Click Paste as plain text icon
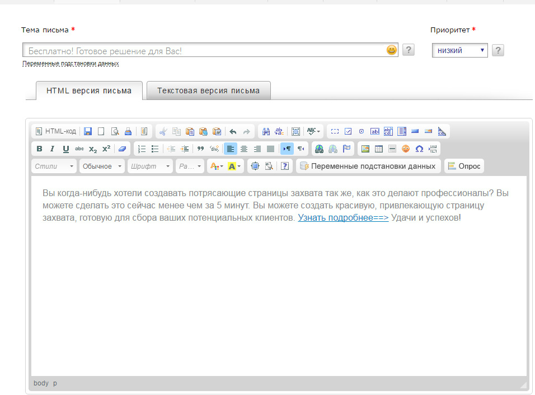 (203, 131)
